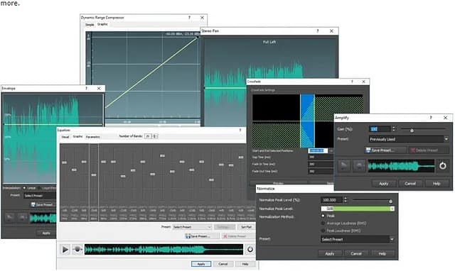Click Set Flat in the Equalizer

tap(247, 227)
